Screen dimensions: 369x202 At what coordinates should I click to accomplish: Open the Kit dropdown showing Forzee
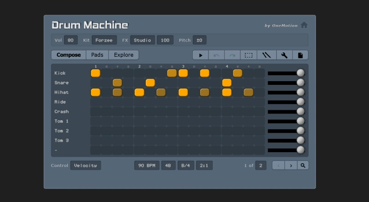pos(104,40)
